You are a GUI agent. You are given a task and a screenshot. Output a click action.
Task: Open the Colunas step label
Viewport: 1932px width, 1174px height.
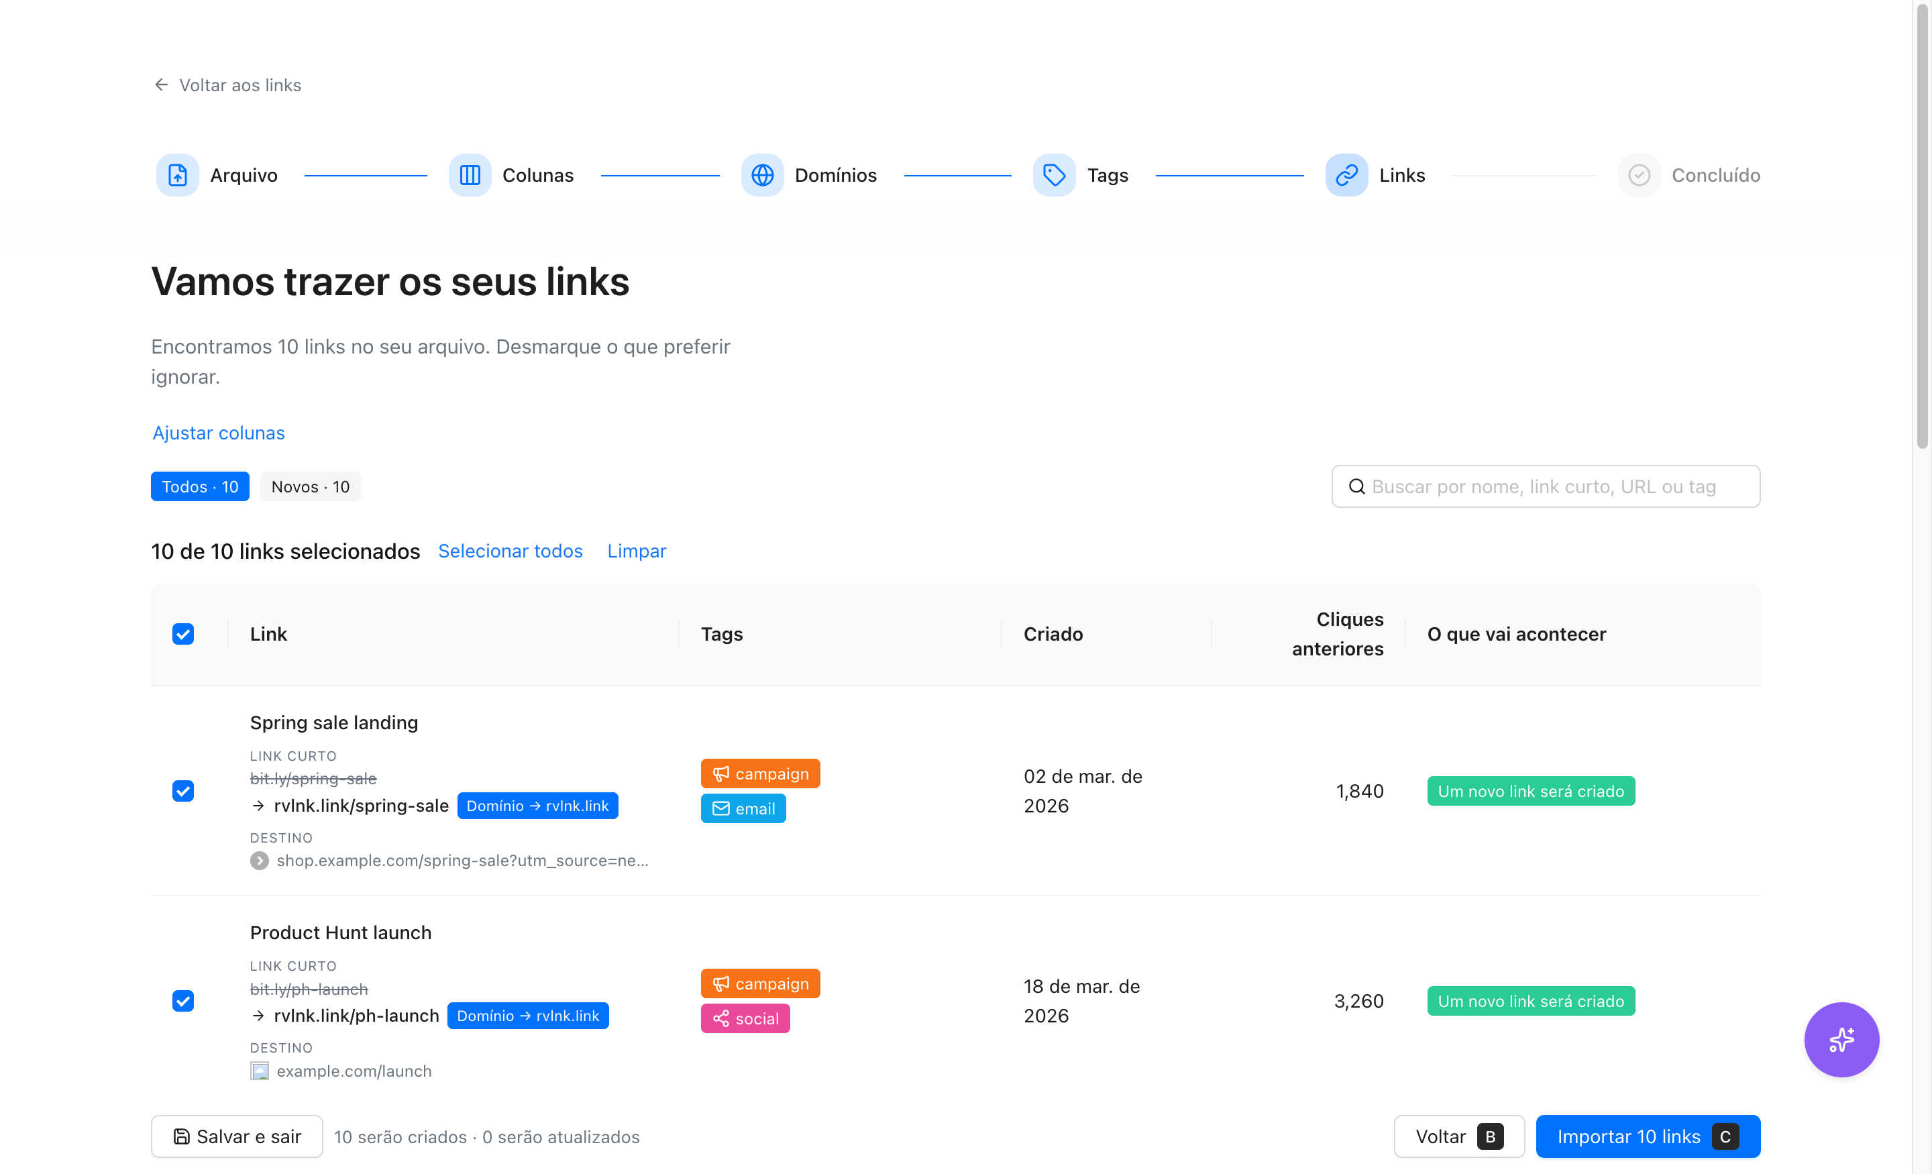pyautogui.click(x=538, y=175)
